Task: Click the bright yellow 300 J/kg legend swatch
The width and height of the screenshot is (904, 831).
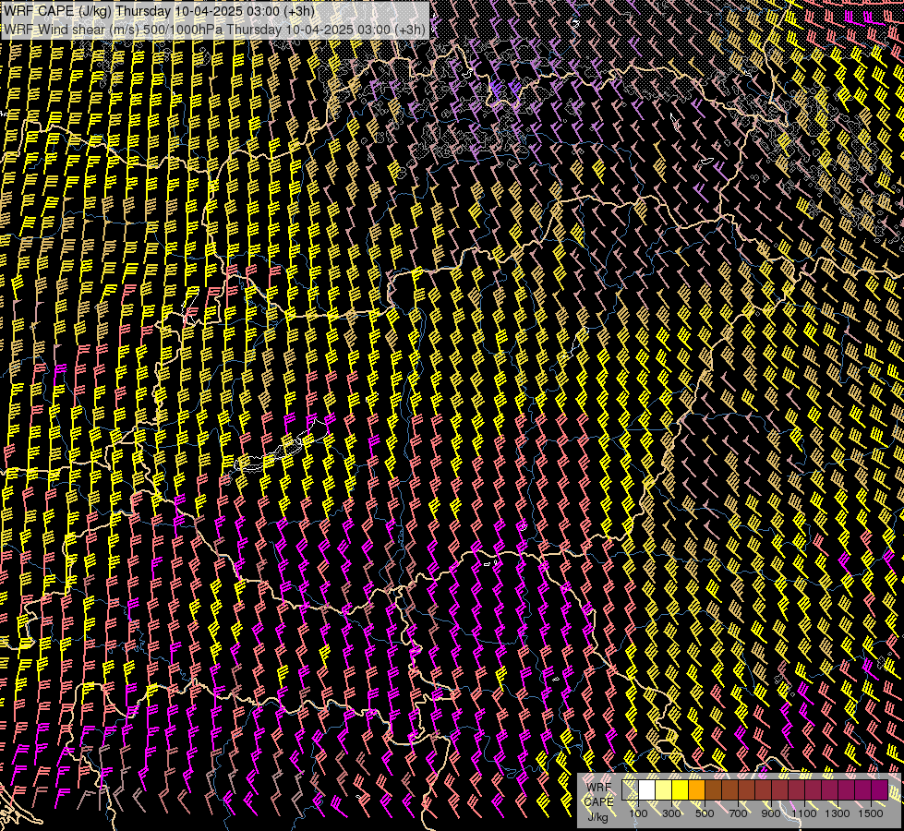Action: point(681,789)
